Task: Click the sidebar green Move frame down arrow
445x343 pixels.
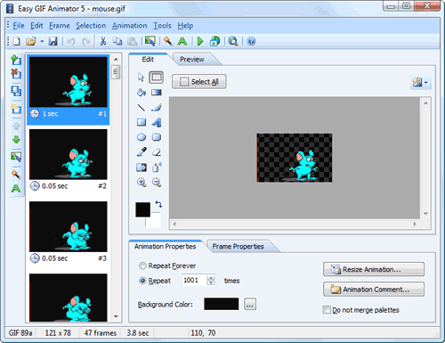Action: coord(16,140)
